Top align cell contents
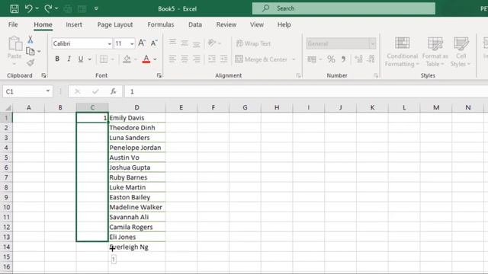Viewport: 488px width, 274px height. tap(172, 43)
